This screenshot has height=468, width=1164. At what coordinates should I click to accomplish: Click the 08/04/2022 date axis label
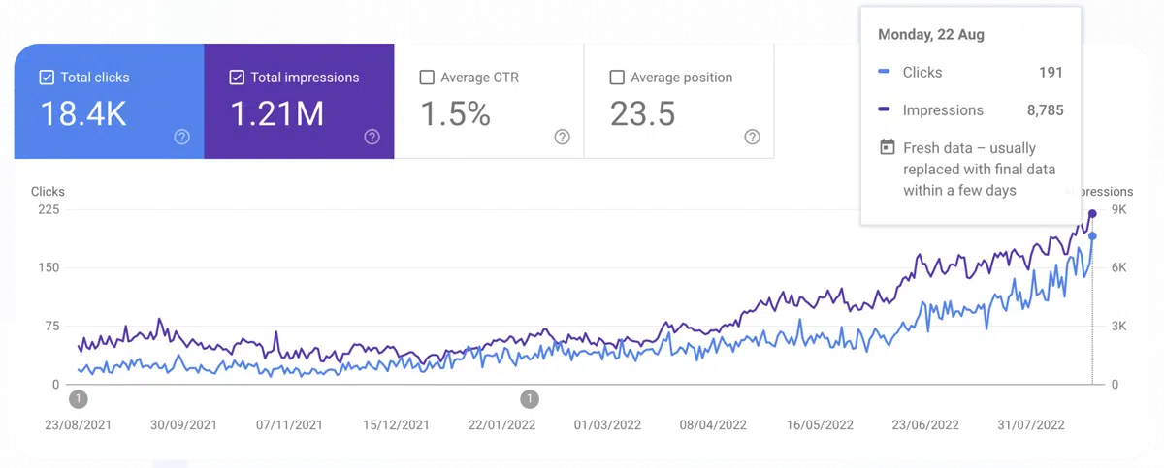[715, 425]
